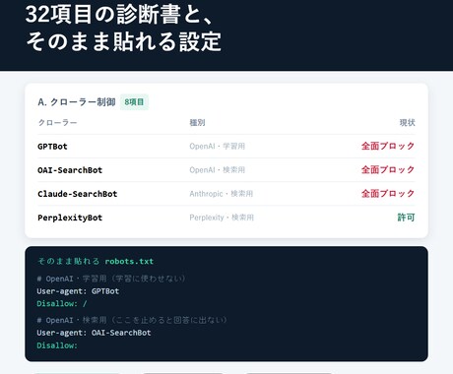This screenshot has width=453, height=374.
Task: Click "OpenAI・検索用" in the OAI-SearchBot table row
Action: tap(218, 170)
